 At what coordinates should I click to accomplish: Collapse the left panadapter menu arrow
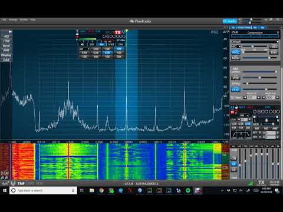[10, 32]
